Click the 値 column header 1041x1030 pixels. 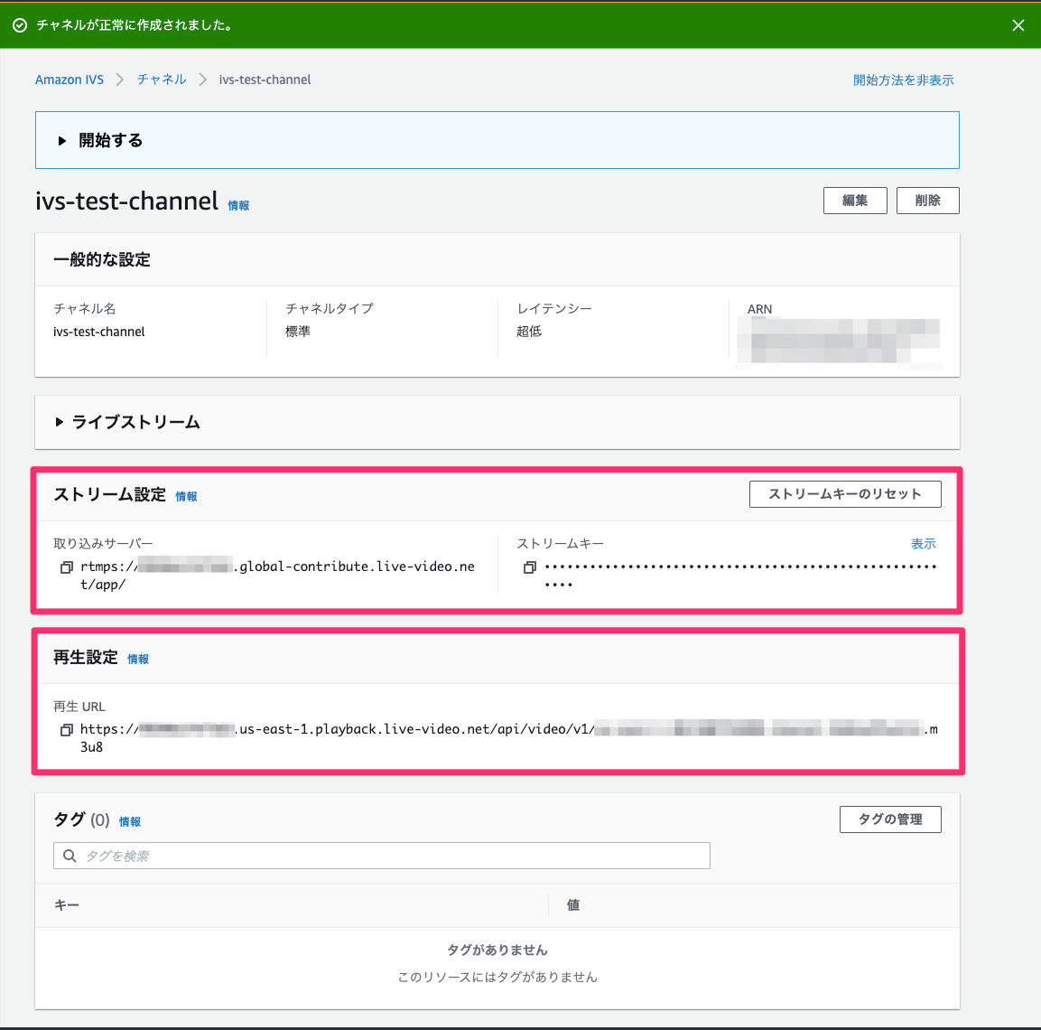(x=573, y=905)
